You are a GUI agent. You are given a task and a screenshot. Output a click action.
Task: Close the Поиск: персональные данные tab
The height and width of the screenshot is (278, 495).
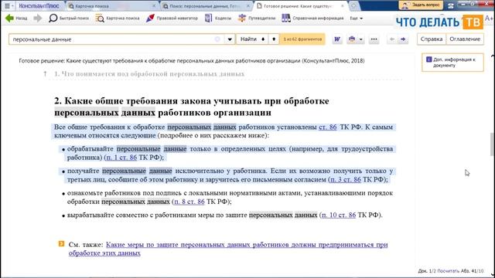tap(248, 6)
